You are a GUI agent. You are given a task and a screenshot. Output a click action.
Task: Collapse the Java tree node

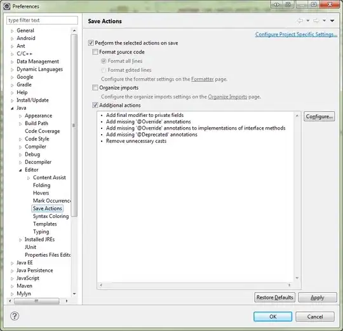(x=12, y=108)
